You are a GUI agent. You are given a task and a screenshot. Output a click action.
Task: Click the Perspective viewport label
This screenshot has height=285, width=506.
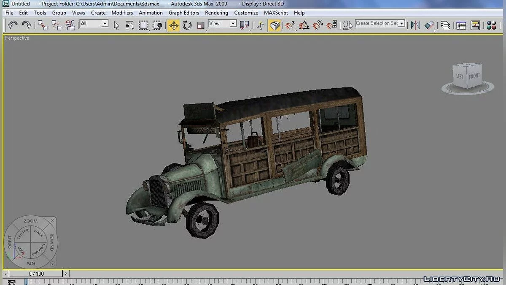[17, 38]
